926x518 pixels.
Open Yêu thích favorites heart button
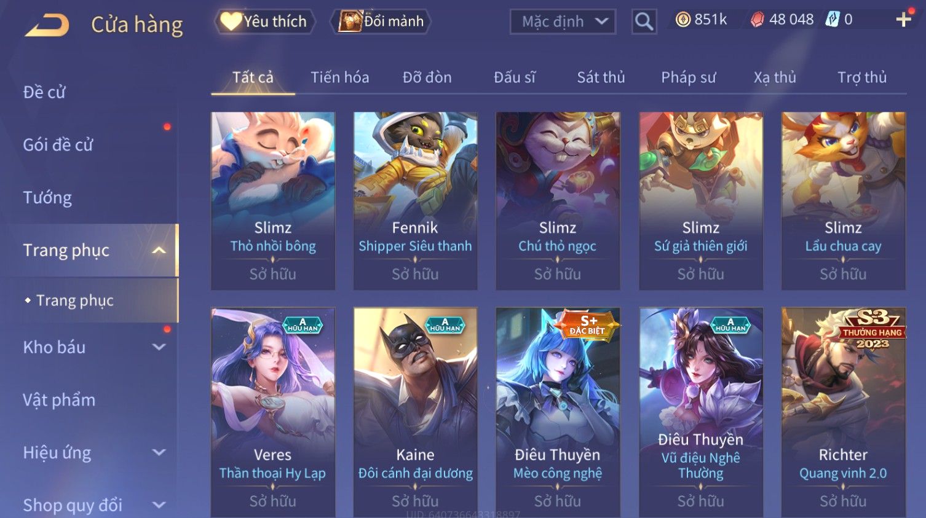[x=264, y=22]
